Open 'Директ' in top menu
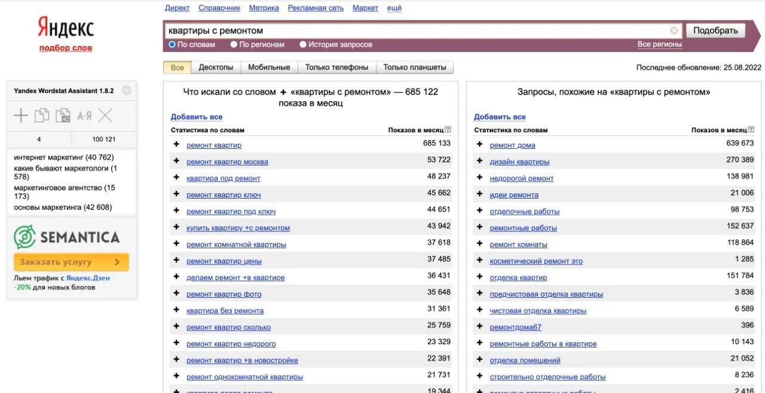The height and width of the screenshot is (393, 765). pos(177,8)
